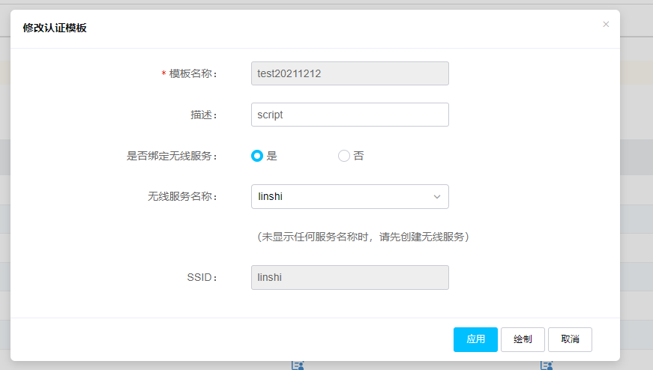Focus the 描述 field containing script
Image resolution: width=653 pixels, height=370 pixels.
[349, 115]
